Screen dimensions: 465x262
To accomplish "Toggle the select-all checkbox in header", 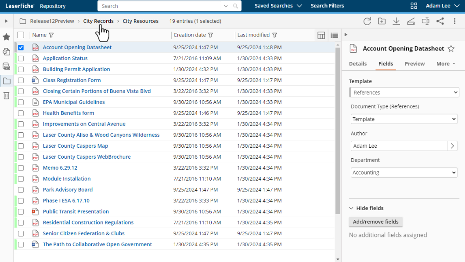I will click(x=21, y=35).
